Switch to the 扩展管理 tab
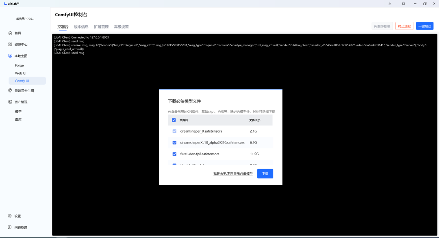The height and width of the screenshot is (238, 439). (101, 27)
